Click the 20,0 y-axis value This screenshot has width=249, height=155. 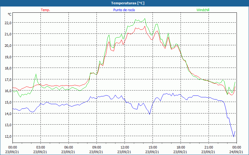click(8, 45)
